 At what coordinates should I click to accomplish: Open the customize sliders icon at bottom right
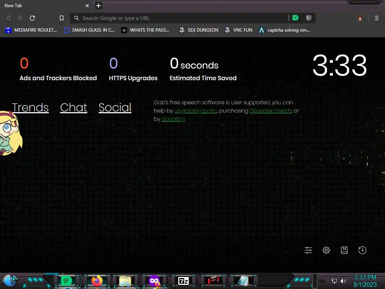[308, 250]
